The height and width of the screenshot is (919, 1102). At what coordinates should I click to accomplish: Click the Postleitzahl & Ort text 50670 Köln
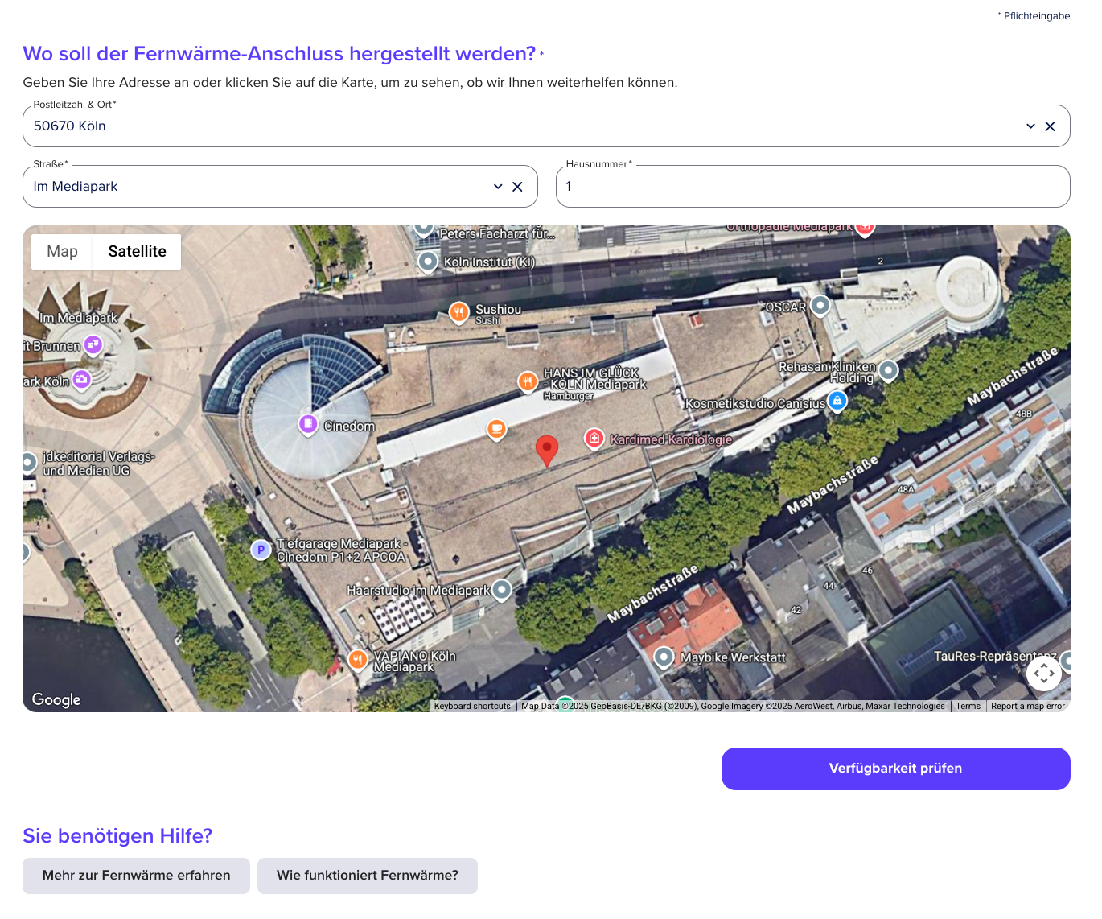[70, 126]
